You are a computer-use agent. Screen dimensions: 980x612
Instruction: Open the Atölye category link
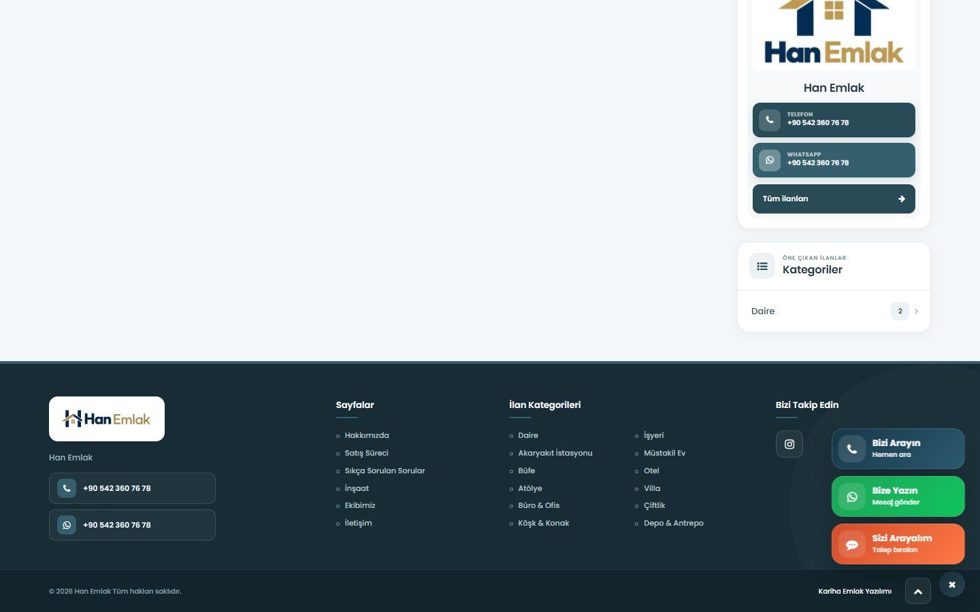click(x=530, y=488)
